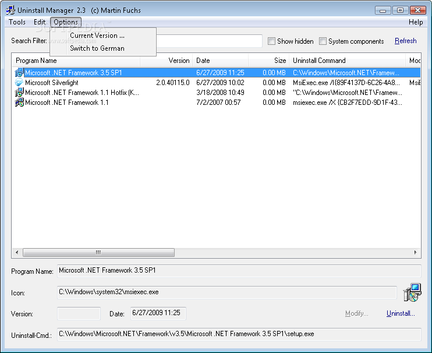This screenshot has height=353, width=432.
Task: Click the Program Name detail field
Action: pyautogui.click(x=239, y=271)
